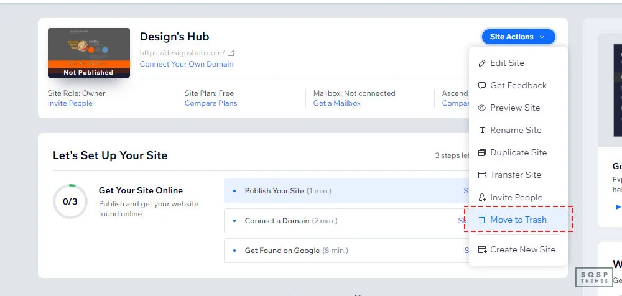Click the person icon beside Invite People menu entry
Screen dimensions: 622x296
click(482, 197)
